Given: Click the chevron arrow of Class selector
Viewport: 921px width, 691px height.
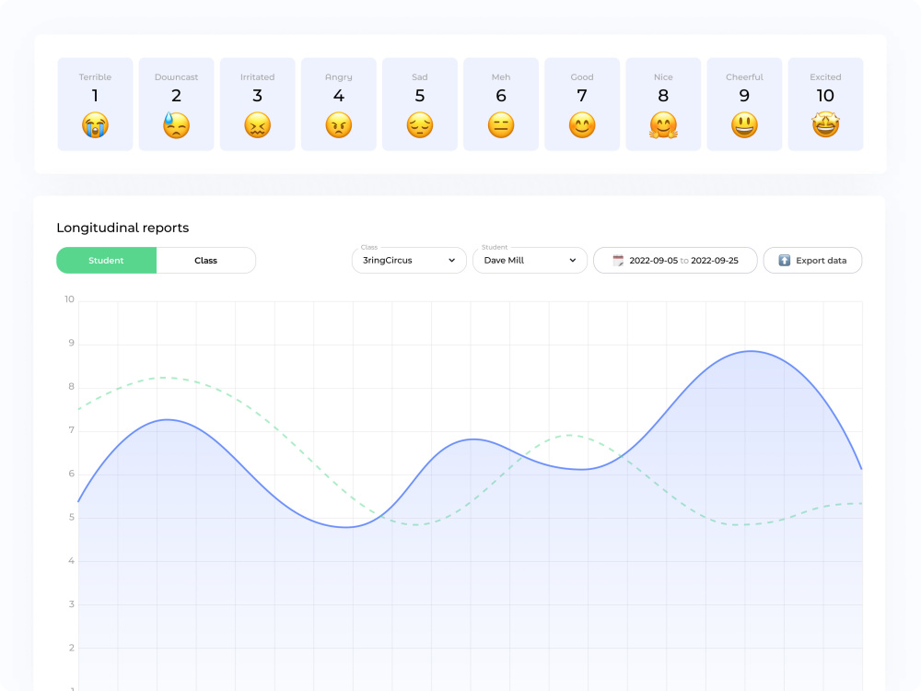Looking at the screenshot, I should [x=451, y=261].
